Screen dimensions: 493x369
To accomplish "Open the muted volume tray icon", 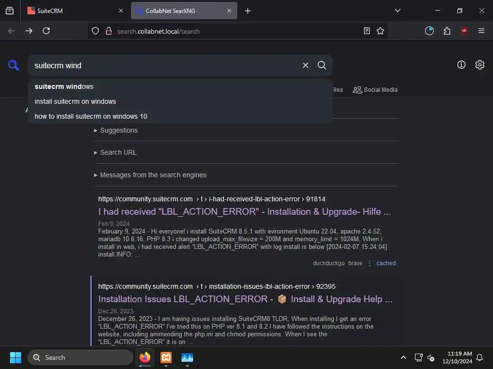I will (431, 357).
